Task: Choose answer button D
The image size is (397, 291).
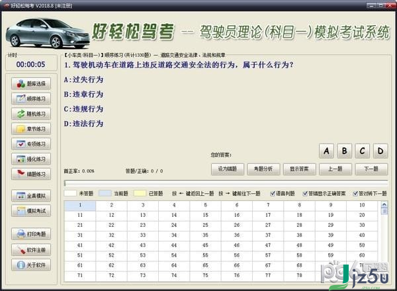Action: 380,151
